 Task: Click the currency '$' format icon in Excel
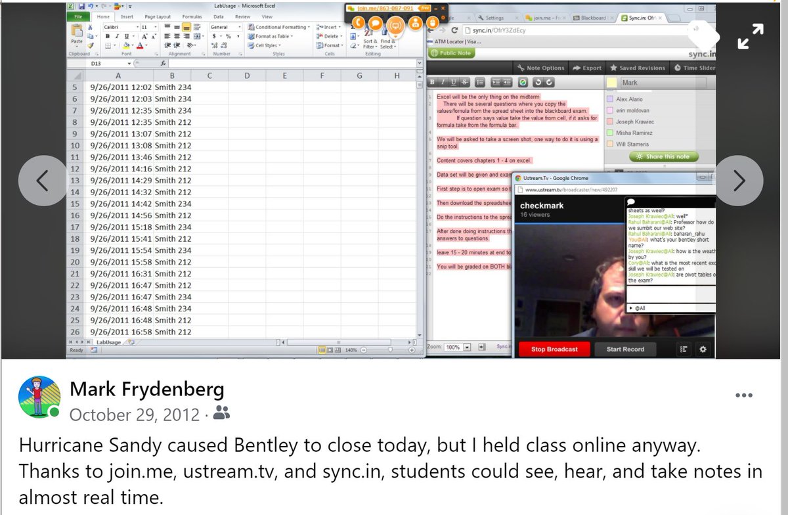(213, 36)
